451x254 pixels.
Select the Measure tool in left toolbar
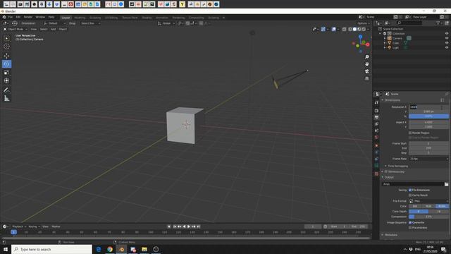click(6, 99)
